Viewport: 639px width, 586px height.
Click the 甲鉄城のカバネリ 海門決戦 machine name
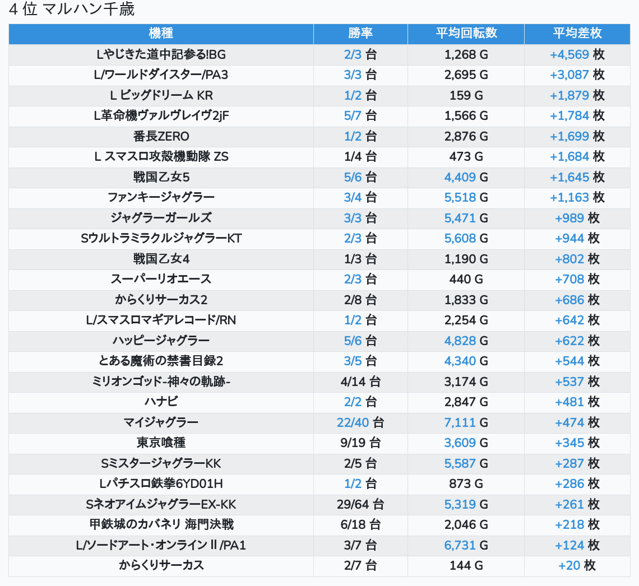161,525
